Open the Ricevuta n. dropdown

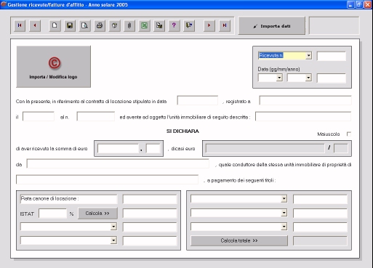click(x=308, y=56)
